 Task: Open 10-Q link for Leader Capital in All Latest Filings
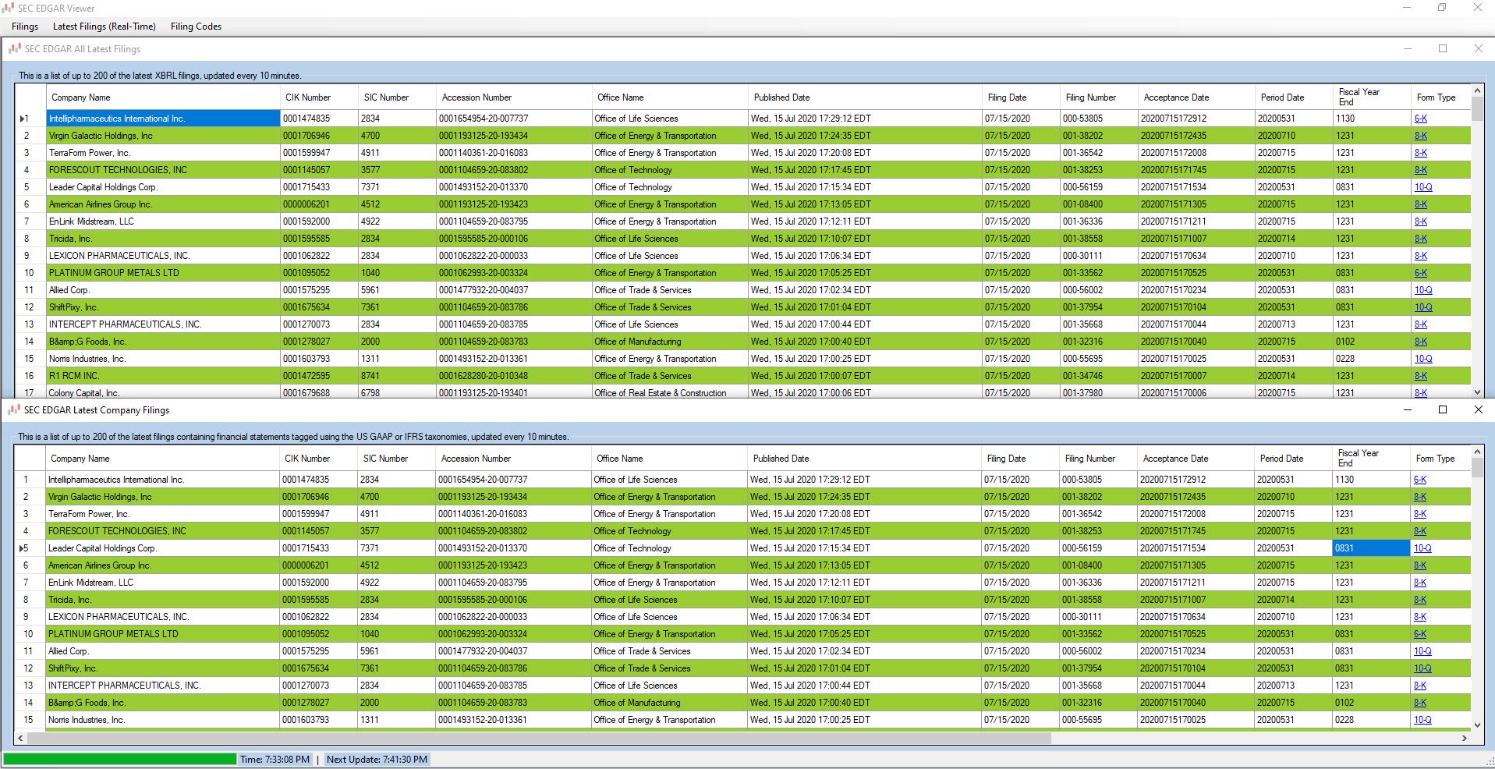[x=1423, y=187]
